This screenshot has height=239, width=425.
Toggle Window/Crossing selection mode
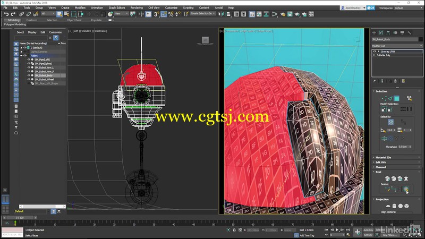pyautogui.click(x=81, y=14)
